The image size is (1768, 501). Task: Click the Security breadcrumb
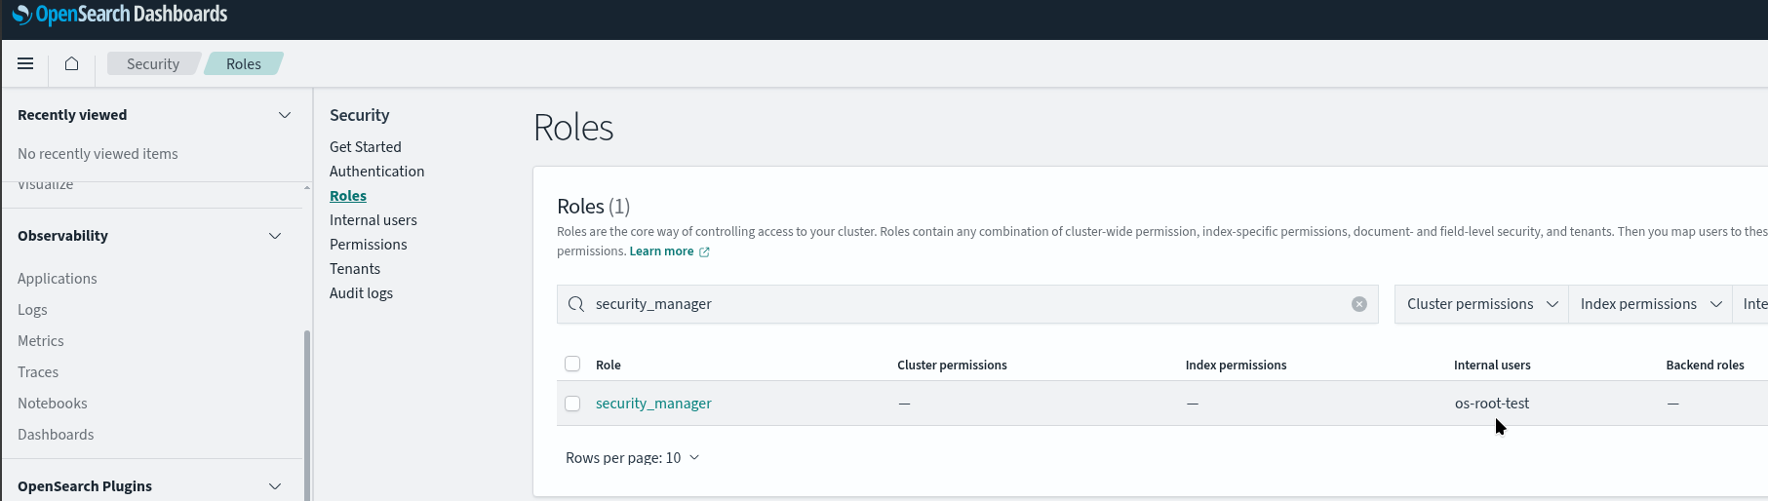click(153, 63)
